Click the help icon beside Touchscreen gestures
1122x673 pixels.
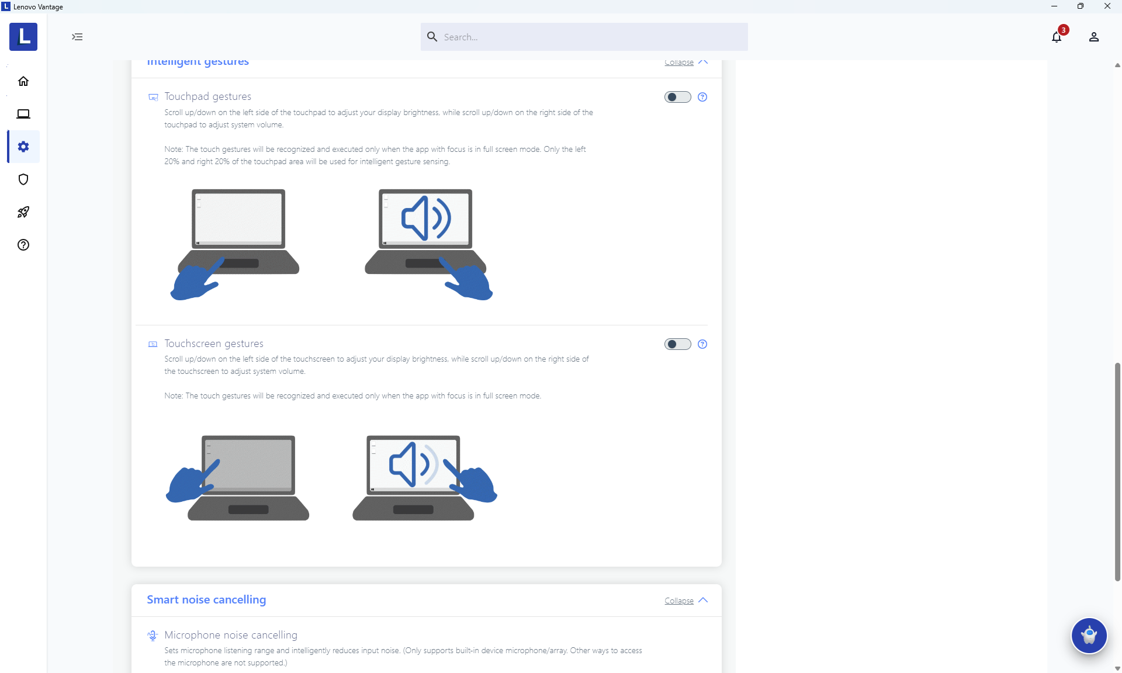point(702,344)
